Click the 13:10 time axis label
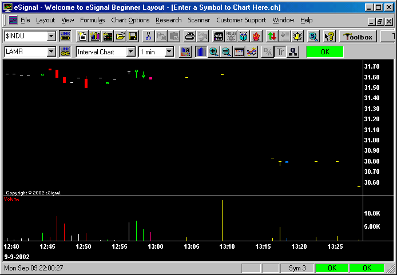The height and width of the screenshot is (275, 397). tap(227, 246)
